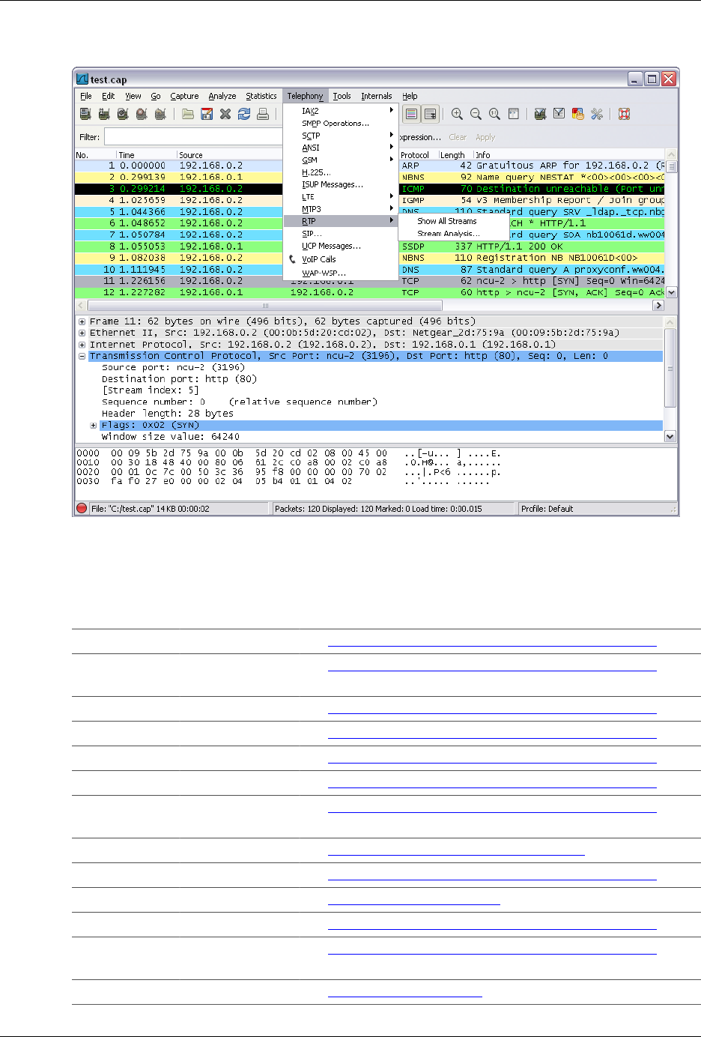Zoom in the packet text
The image size is (701, 1037).
click(x=457, y=114)
